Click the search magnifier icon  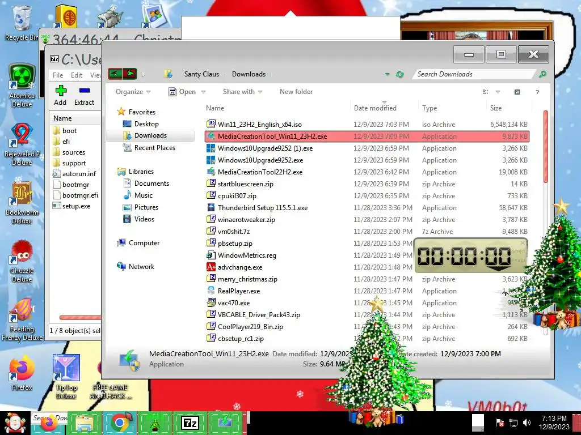pyautogui.click(x=542, y=74)
